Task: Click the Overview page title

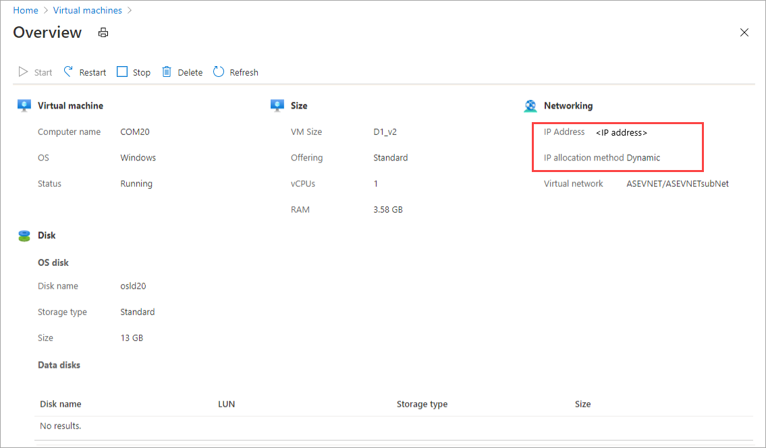Action: 47,32
